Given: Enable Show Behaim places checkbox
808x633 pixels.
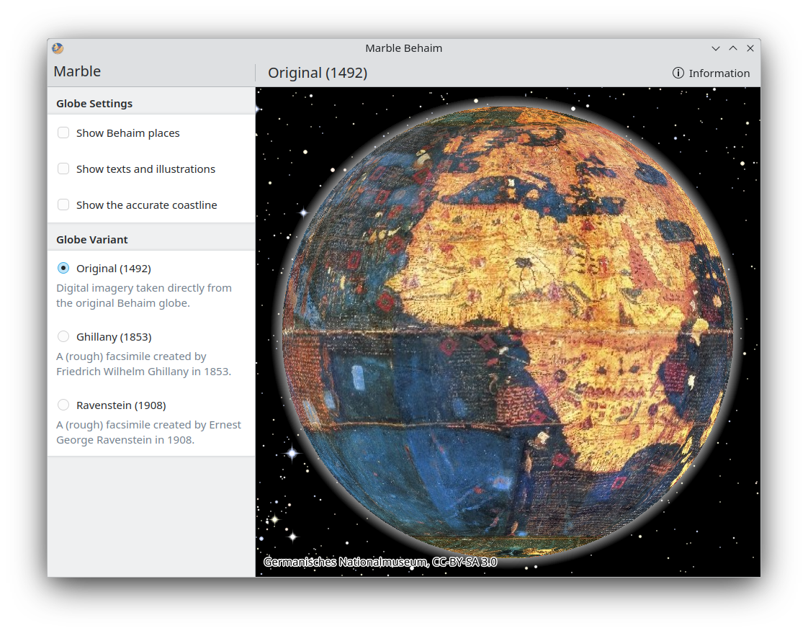Looking at the screenshot, I should (63, 133).
